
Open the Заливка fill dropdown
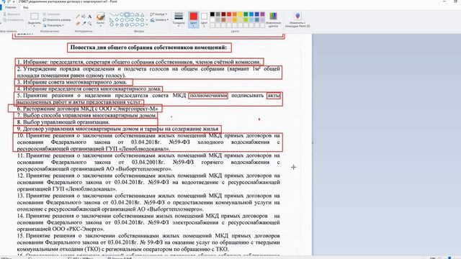159,19
